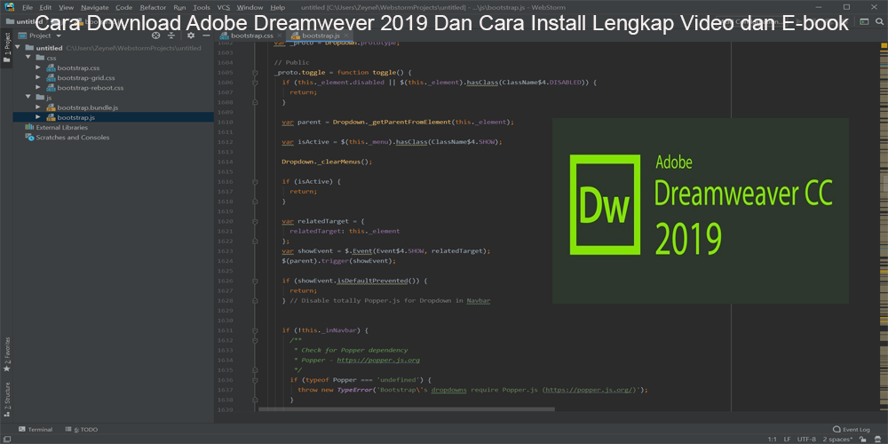Image resolution: width=888 pixels, height=444 pixels.
Task: Hide the Project panel with minus icon
Action: tap(206, 36)
